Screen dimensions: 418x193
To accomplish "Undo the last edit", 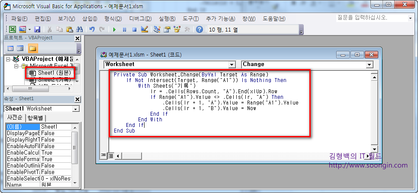I will [92, 29].
